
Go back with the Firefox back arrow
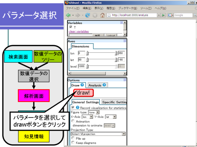point(68,15)
